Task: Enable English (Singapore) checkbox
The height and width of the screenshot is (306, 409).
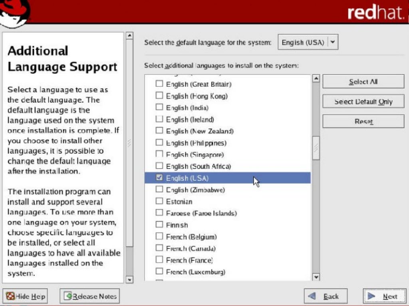Action: pyautogui.click(x=159, y=154)
